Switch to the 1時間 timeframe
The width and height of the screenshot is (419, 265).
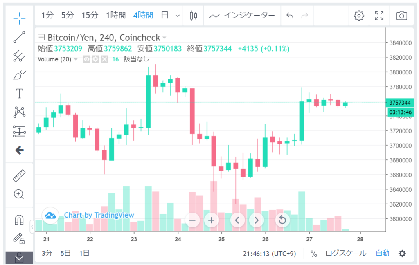coord(116,16)
